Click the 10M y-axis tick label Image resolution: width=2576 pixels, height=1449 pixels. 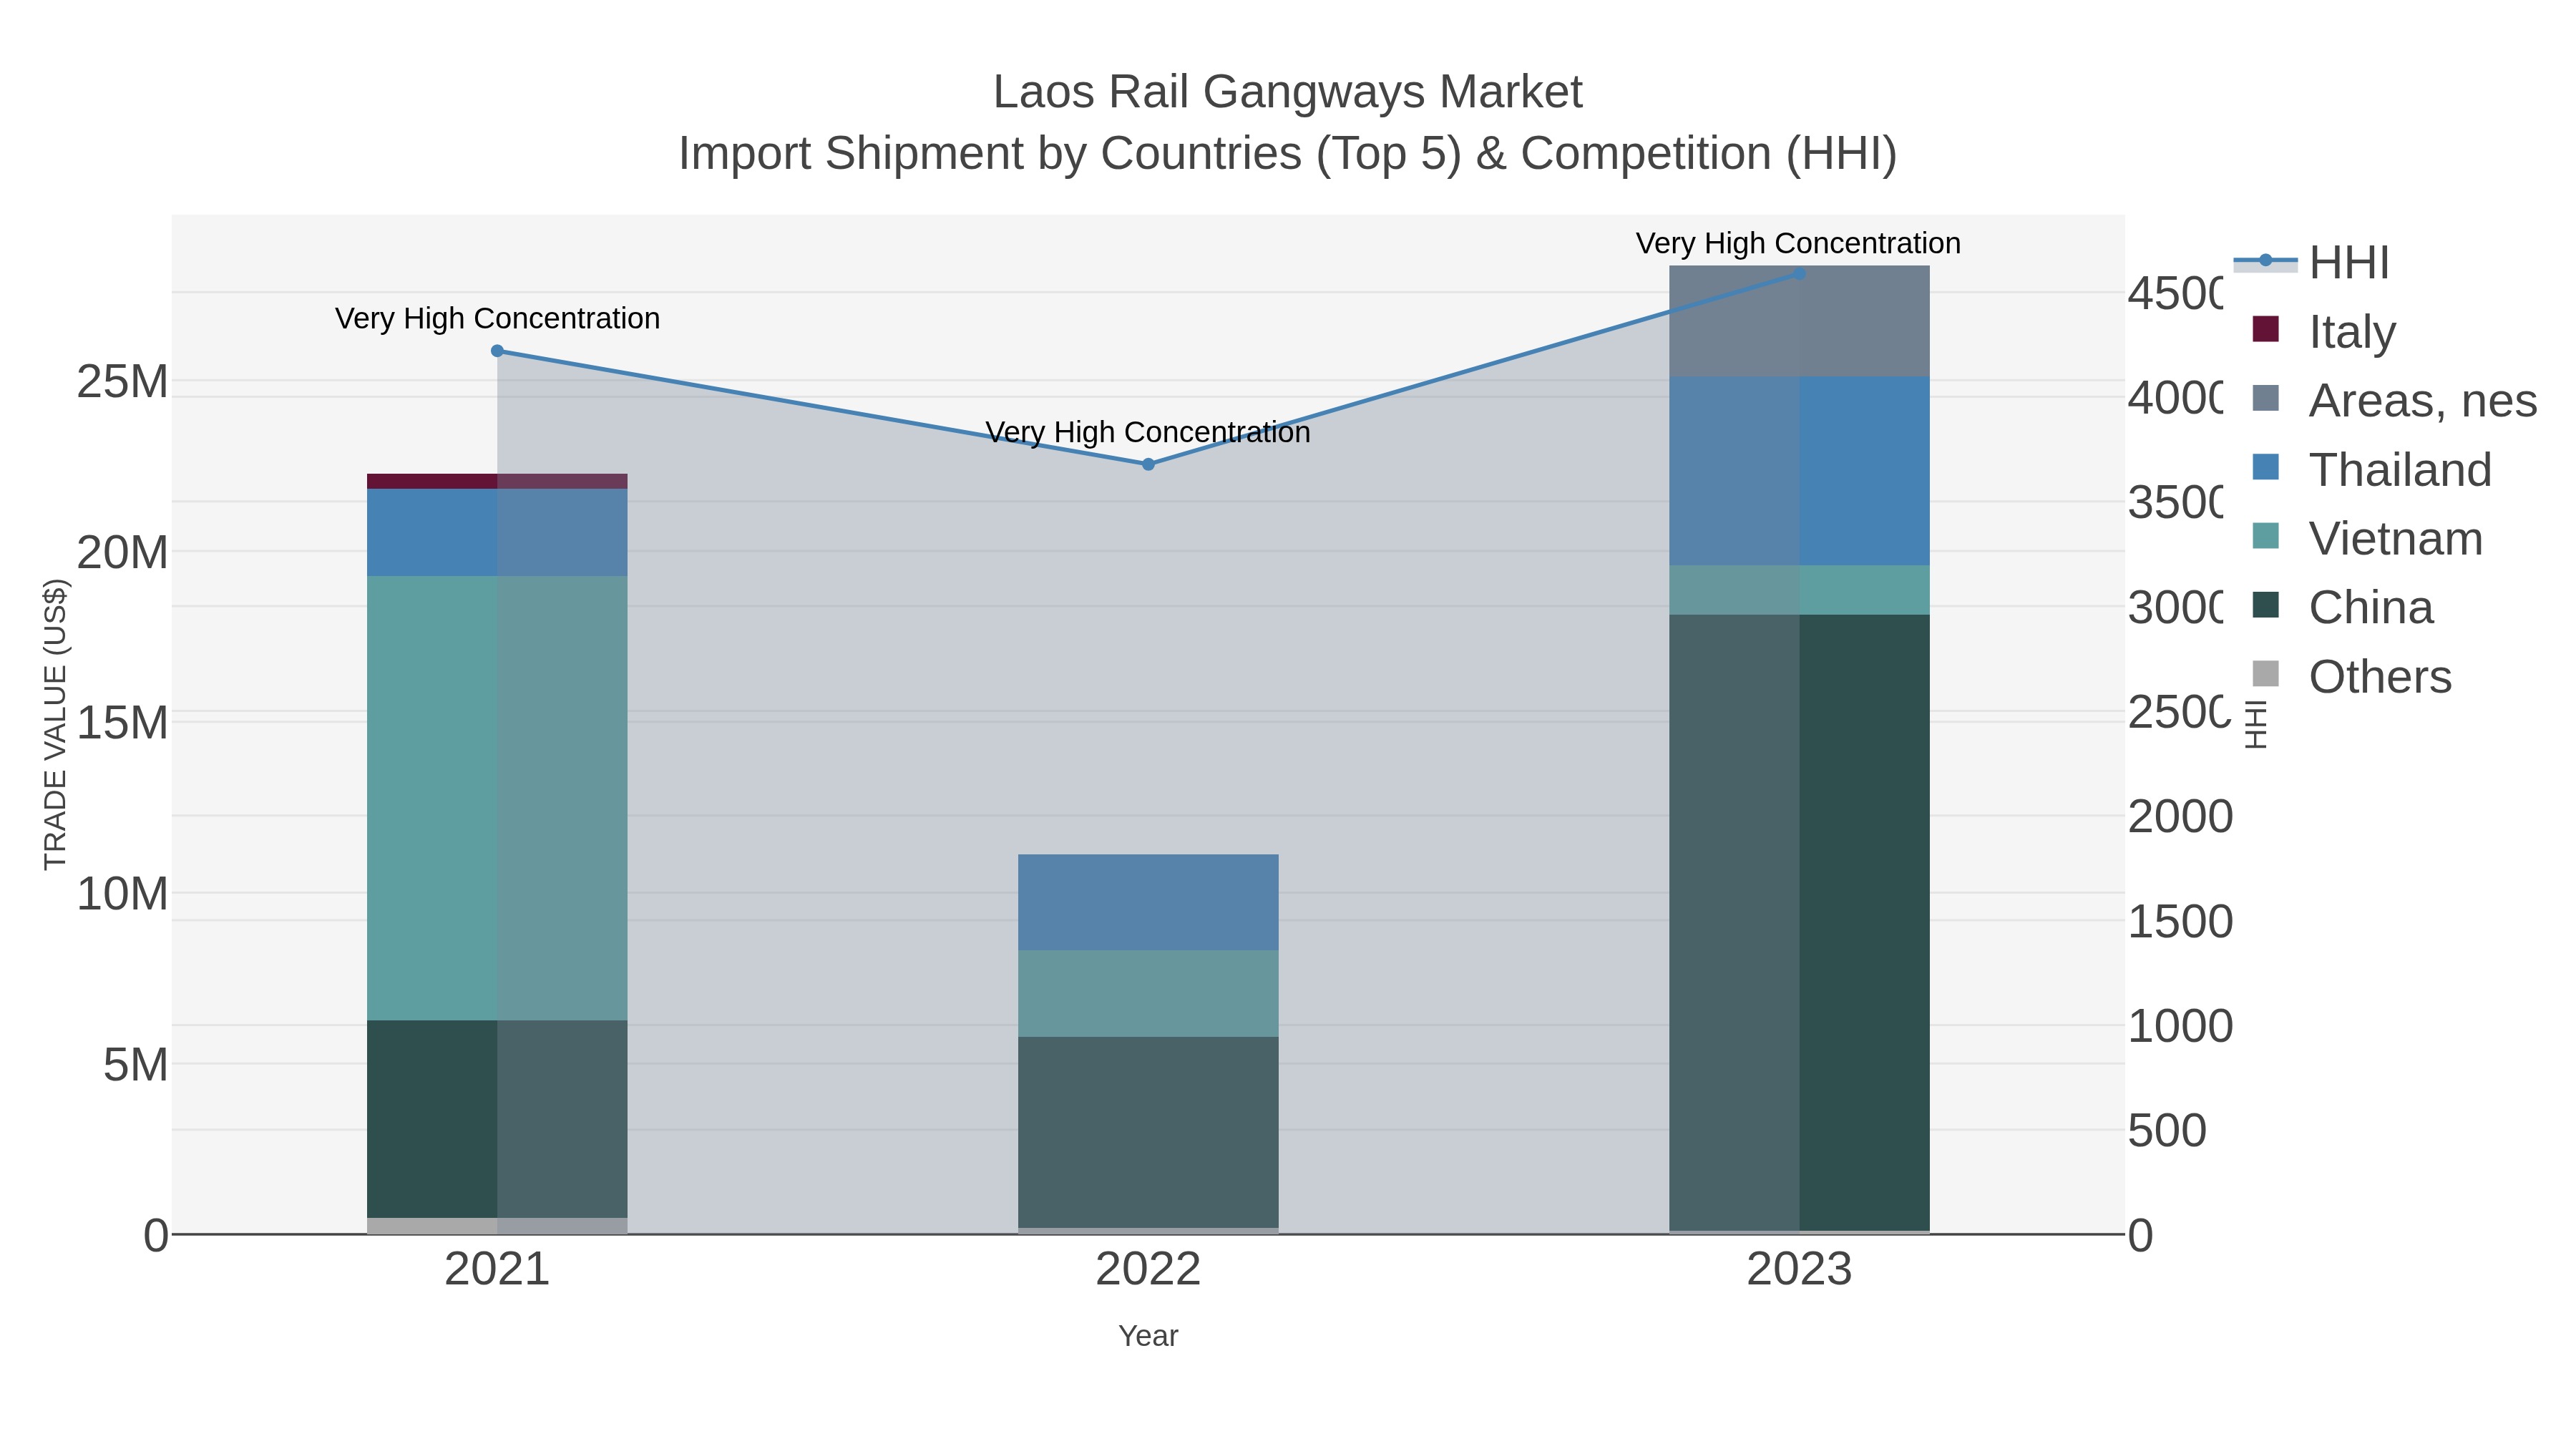pos(122,893)
